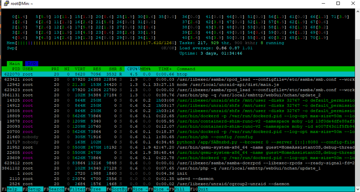The image size is (360, 192).
Task: Click the PuTTY icon in the title bar
Action: coord(6,4)
